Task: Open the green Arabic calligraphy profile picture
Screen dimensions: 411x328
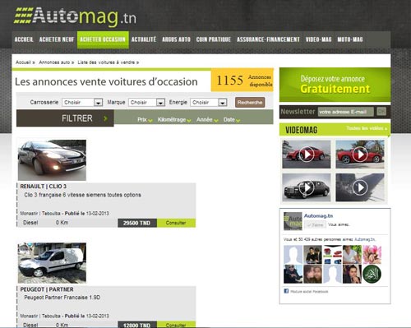Action: [372, 274]
